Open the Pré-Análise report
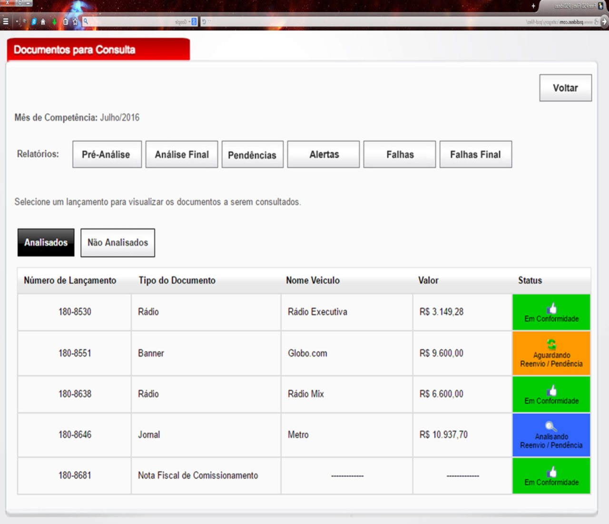Viewport: 609px width, 524px height. pos(107,154)
